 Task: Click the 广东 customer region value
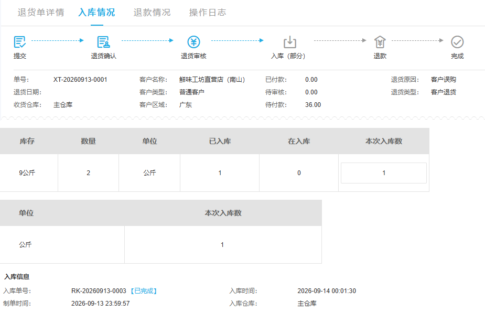tap(185, 105)
